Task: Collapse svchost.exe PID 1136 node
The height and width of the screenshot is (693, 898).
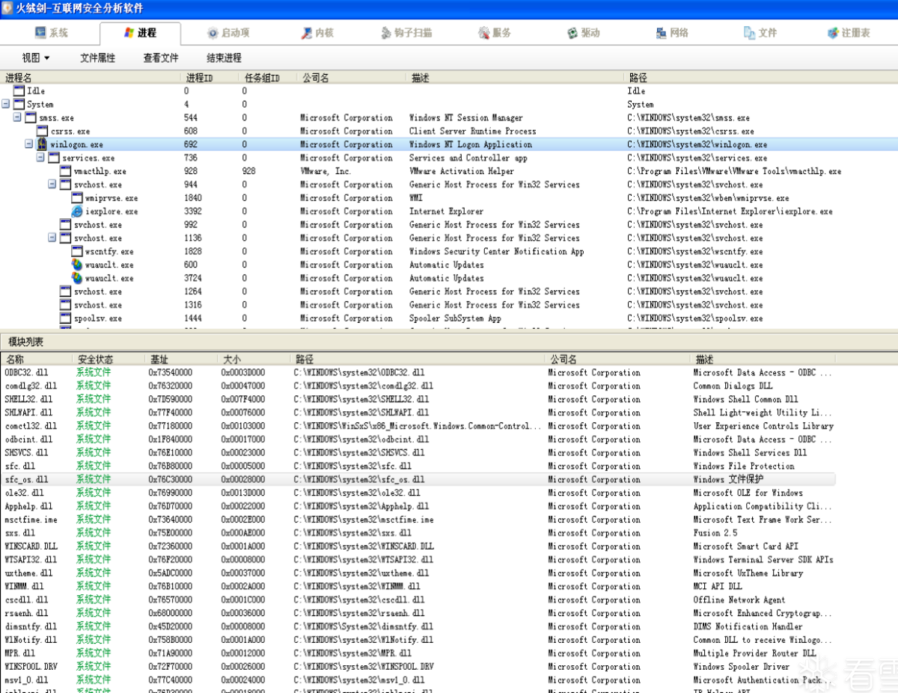Action: click(x=53, y=238)
